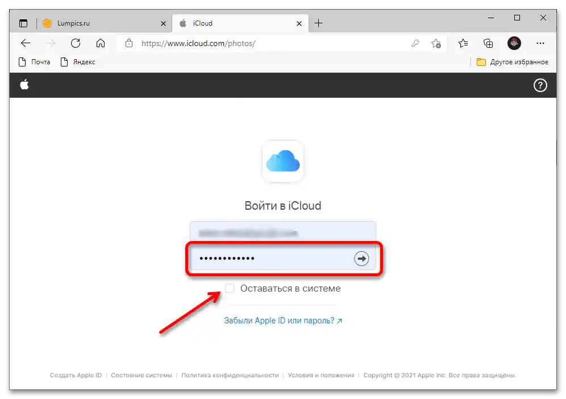Open the Edge settings and more menu
Image resolution: width=566 pixels, height=399 pixels.
(540, 43)
